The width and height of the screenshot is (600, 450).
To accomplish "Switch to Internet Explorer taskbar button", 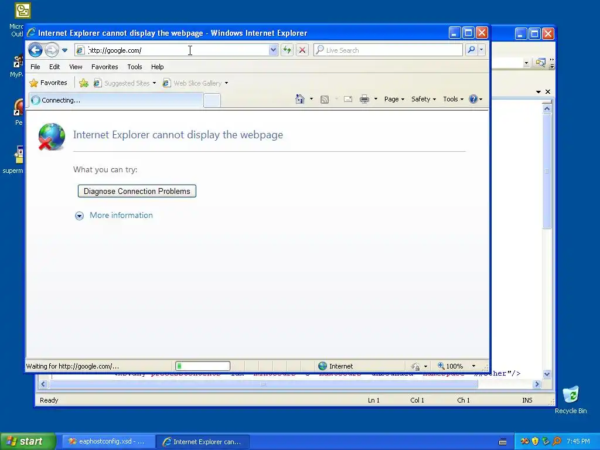I will (x=203, y=442).
